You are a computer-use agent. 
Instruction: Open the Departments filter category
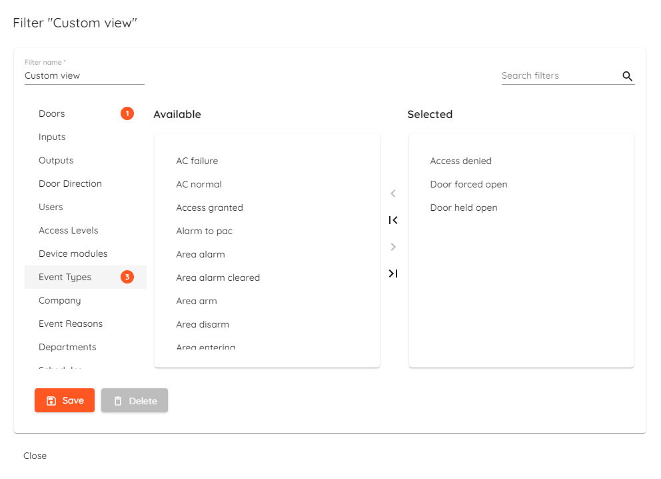[x=67, y=347]
